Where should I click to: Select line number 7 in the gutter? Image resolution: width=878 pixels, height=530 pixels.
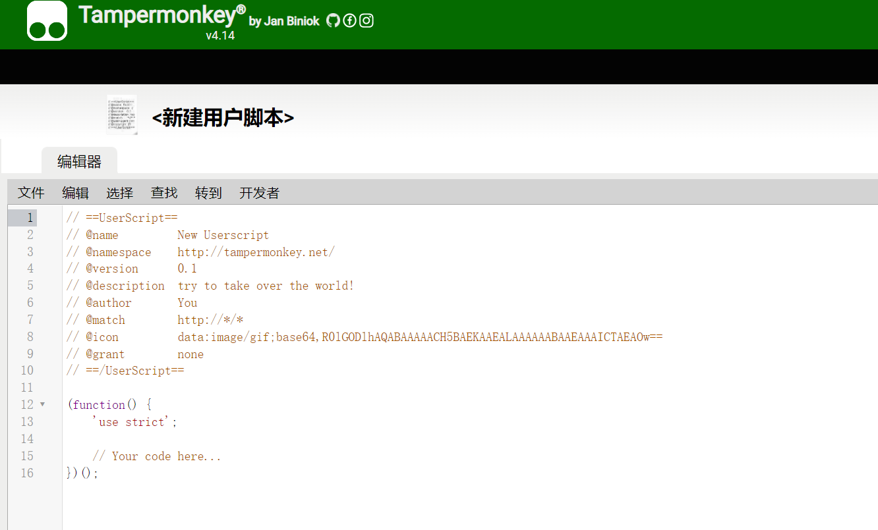click(x=30, y=320)
